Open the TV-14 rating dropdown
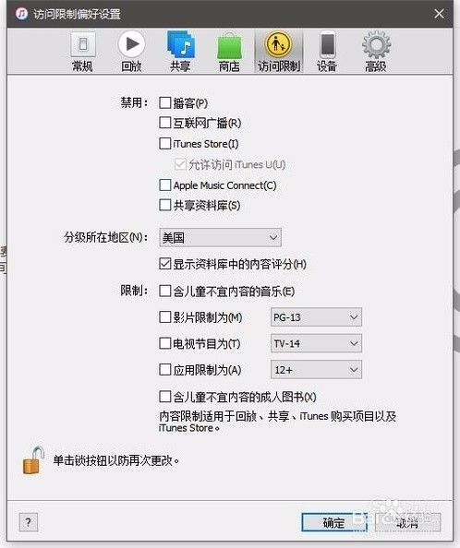 [x=316, y=343]
